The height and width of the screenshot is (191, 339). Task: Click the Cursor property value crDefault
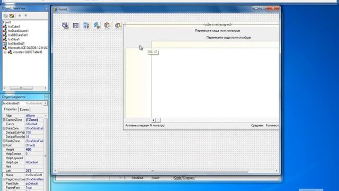34,124
